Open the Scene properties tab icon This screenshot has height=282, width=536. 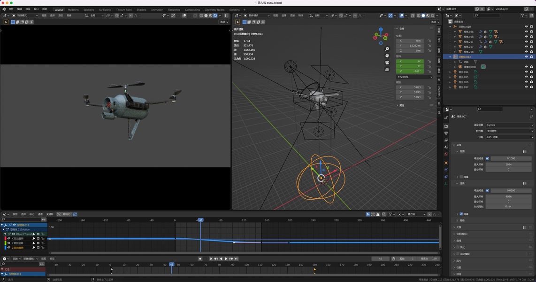446,147
